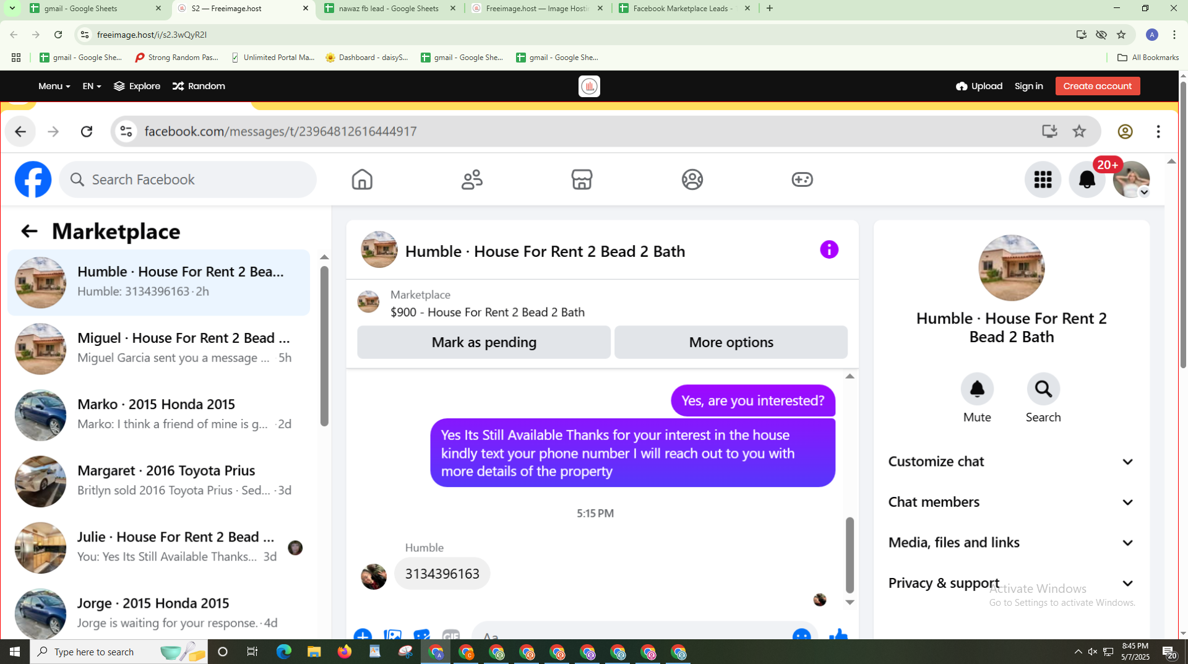The height and width of the screenshot is (664, 1188).
Task: Open the bookmarks apps grid icon
Action: coord(16,58)
